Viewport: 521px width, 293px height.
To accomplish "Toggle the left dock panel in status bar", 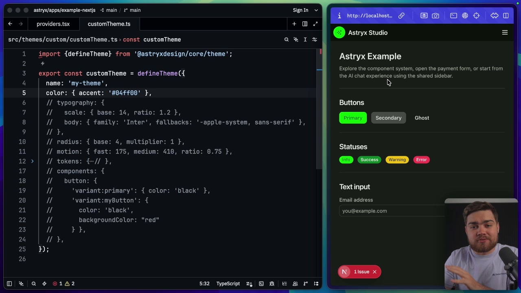I will pos(9,284).
